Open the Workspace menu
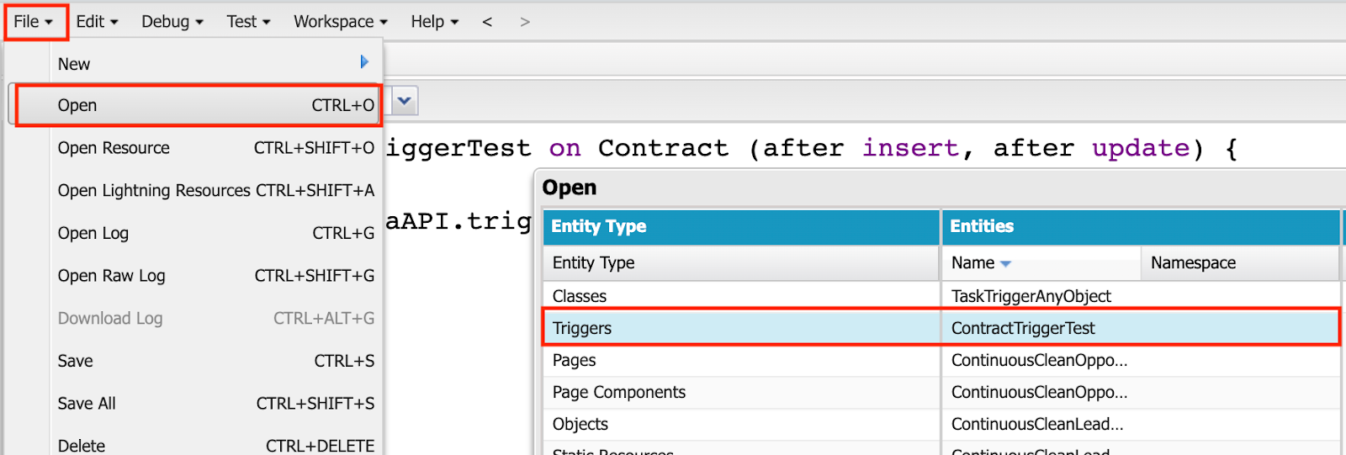Screen dimensions: 1346x455 (340, 22)
